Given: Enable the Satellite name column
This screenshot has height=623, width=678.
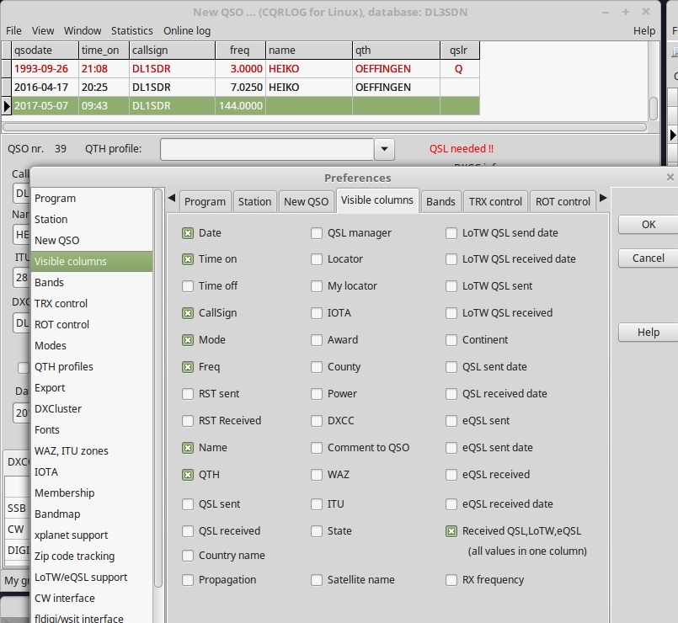Looking at the screenshot, I should click(317, 580).
